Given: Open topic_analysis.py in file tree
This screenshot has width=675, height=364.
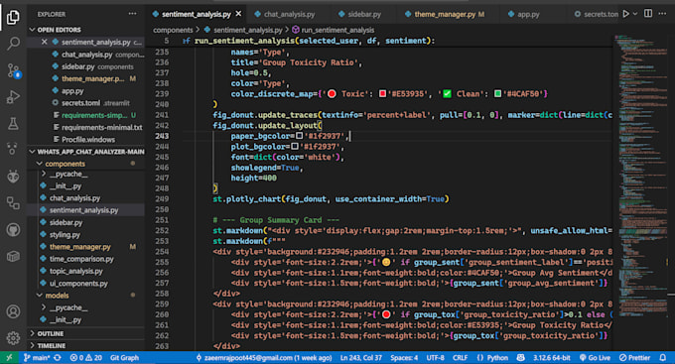Looking at the screenshot, I should (x=76, y=271).
